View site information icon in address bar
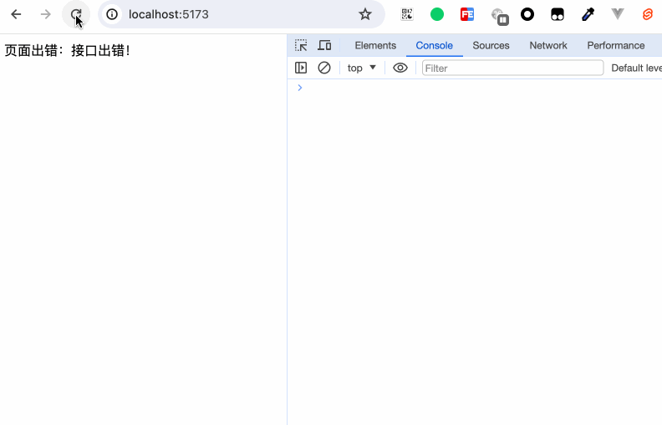The height and width of the screenshot is (425, 662). [x=112, y=14]
